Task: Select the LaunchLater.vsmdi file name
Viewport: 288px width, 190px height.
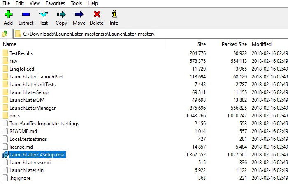Action: pyautogui.click(x=30, y=163)
